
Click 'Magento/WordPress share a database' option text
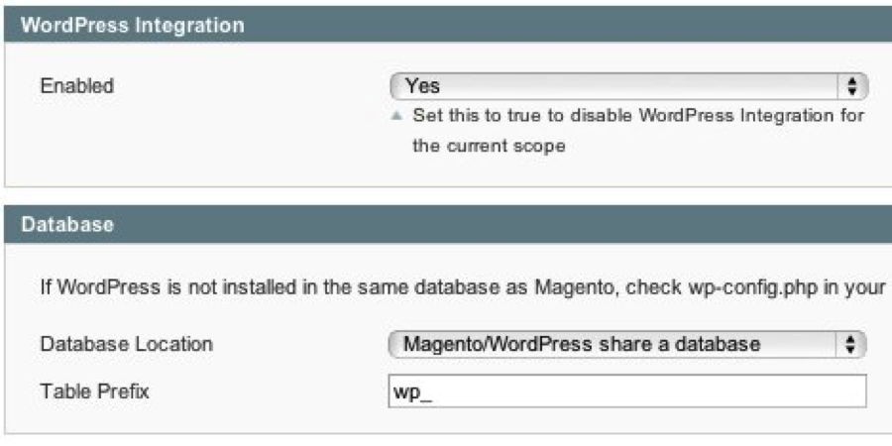coord(582,344)
